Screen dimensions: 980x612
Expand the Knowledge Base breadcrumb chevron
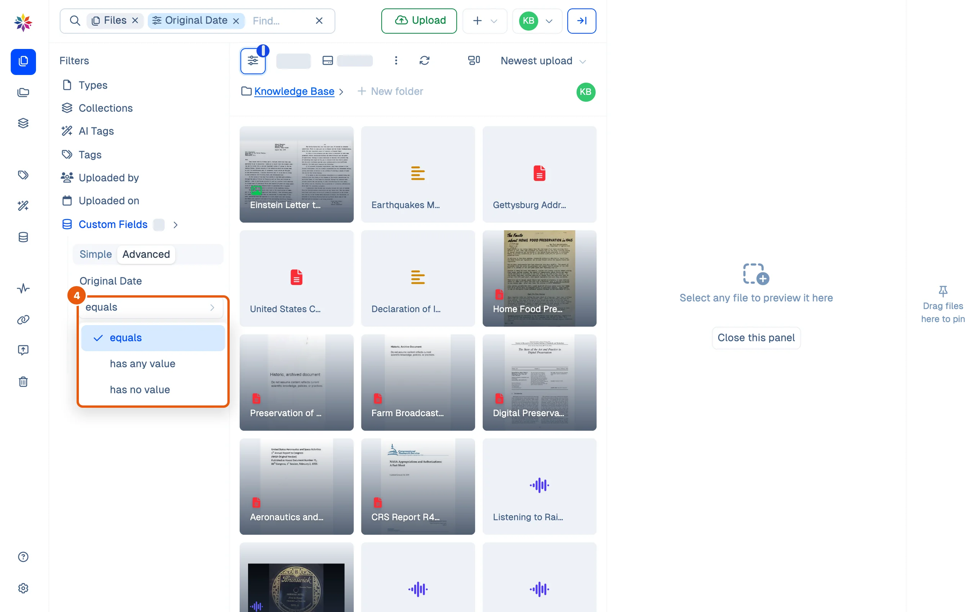point(341,92)
